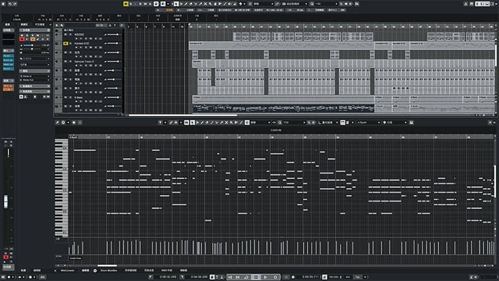Click the Sampler Track 01 track type icon
The width and height of the screenshot is (499, 281).
57,62
